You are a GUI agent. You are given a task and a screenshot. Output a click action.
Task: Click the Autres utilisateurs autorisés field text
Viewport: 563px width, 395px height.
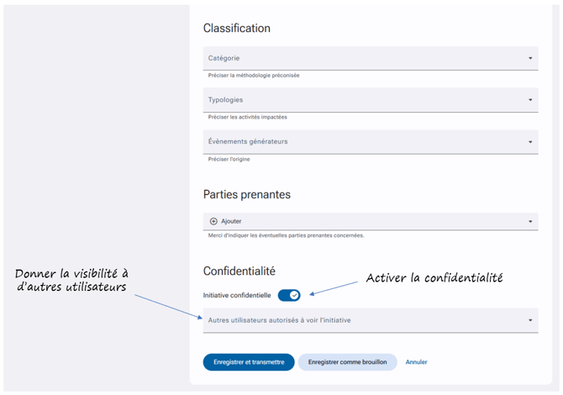point(279,320)
